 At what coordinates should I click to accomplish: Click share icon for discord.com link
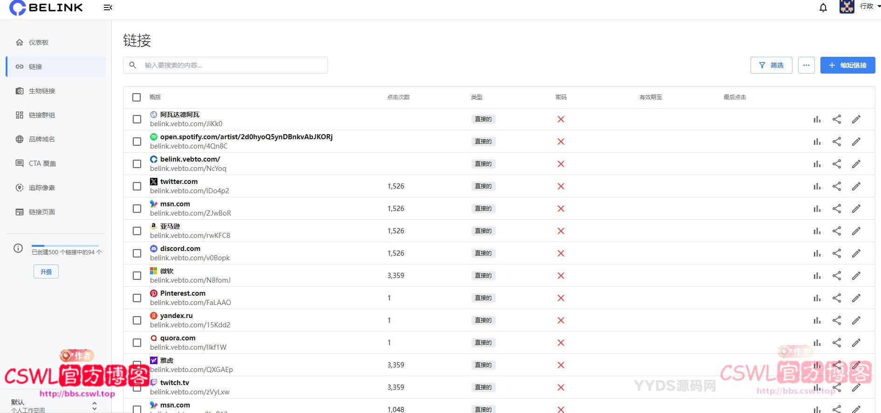click(837, 253)
